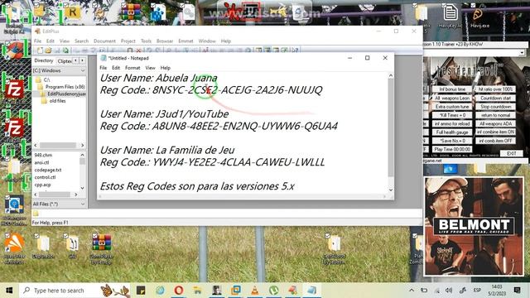Click the blue globe browser icon on taskbar
This screenshot has width=530, height=298.
[160, 291]
